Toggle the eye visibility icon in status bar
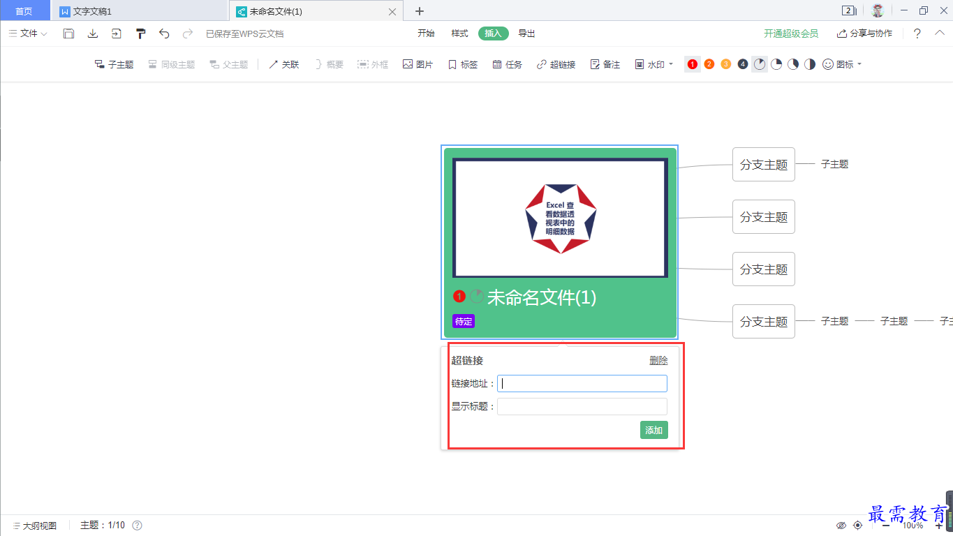Image resolution: width=953 pixels, height=536 pixels. [x=841, y=526]
